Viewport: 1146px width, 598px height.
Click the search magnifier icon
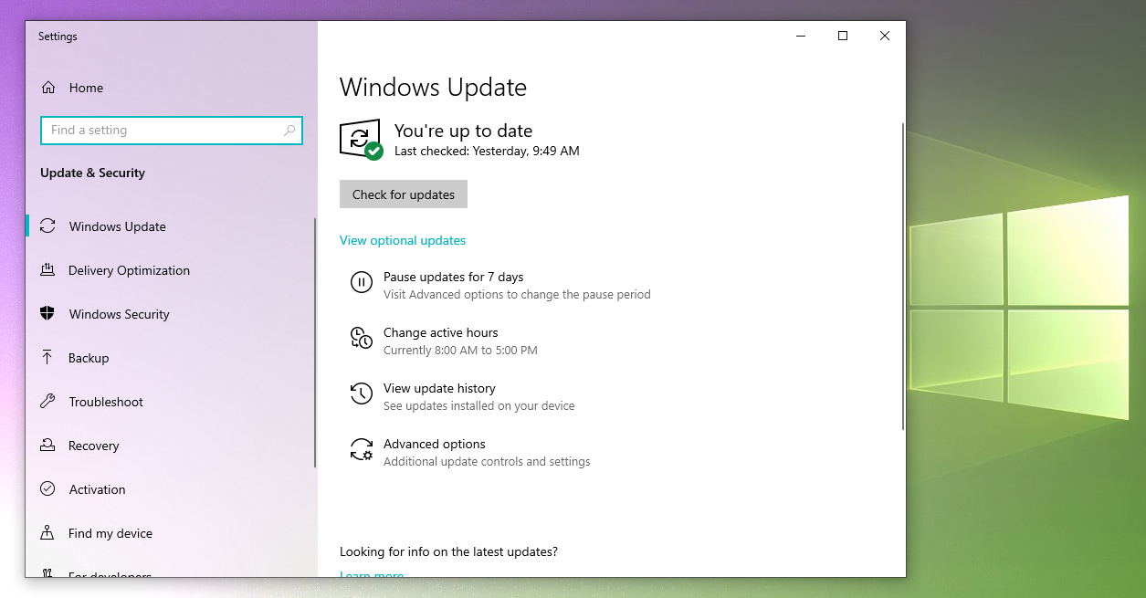coord(289,131)
